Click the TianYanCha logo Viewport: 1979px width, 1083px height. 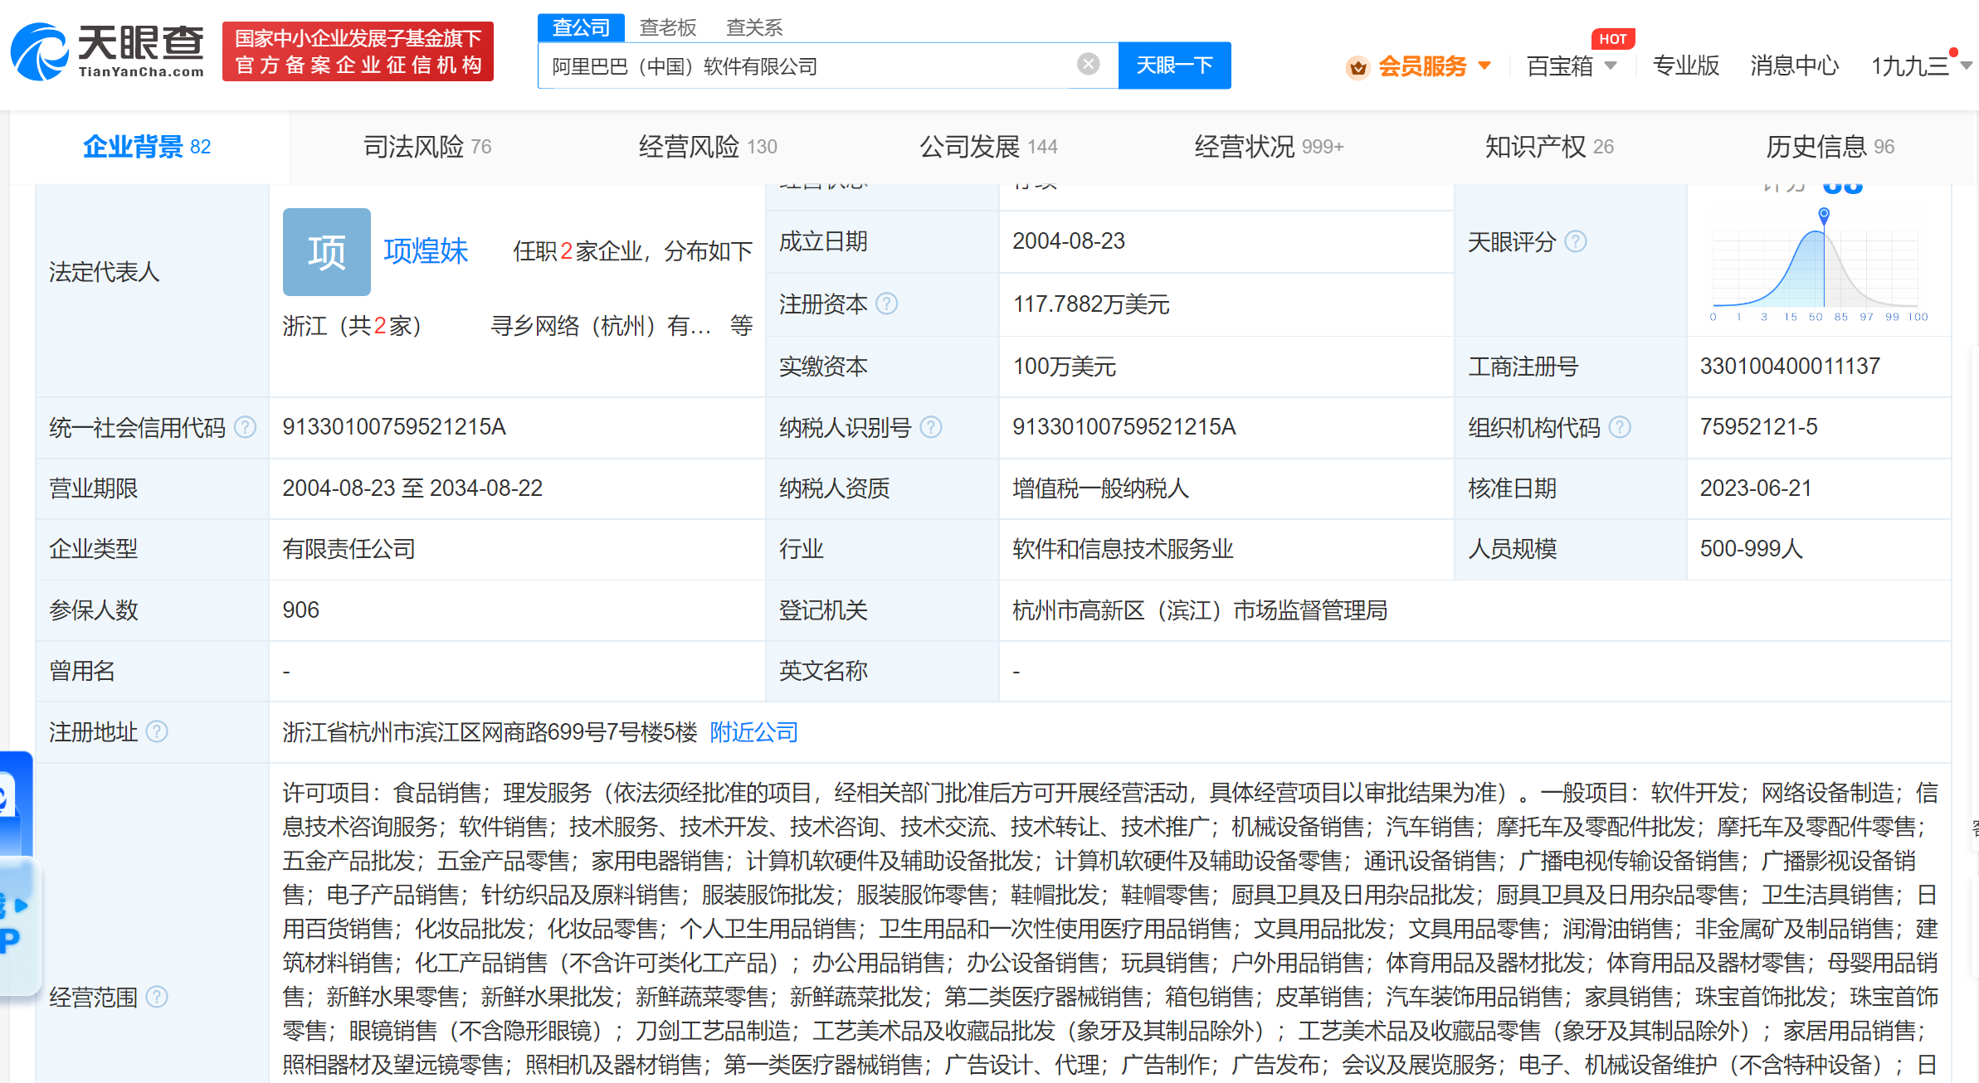coord(107,51)
